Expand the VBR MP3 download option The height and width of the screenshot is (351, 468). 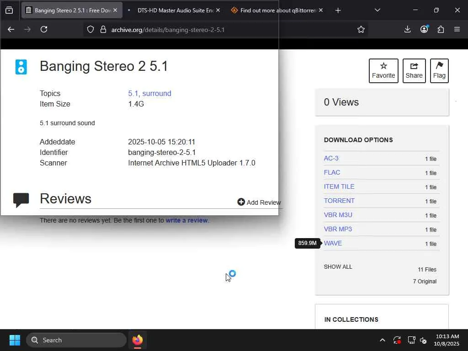pos(338,229)
